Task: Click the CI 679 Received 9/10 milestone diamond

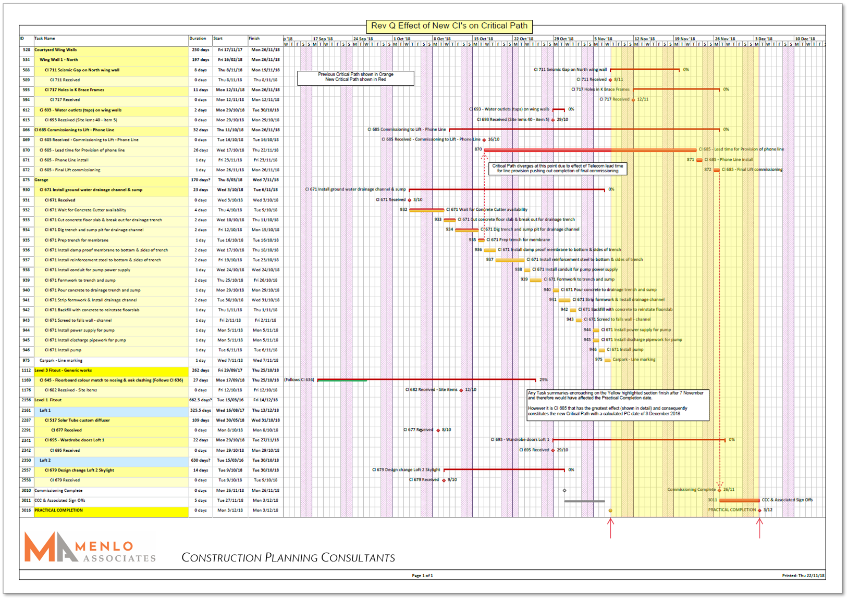Action: pos(444,480)
